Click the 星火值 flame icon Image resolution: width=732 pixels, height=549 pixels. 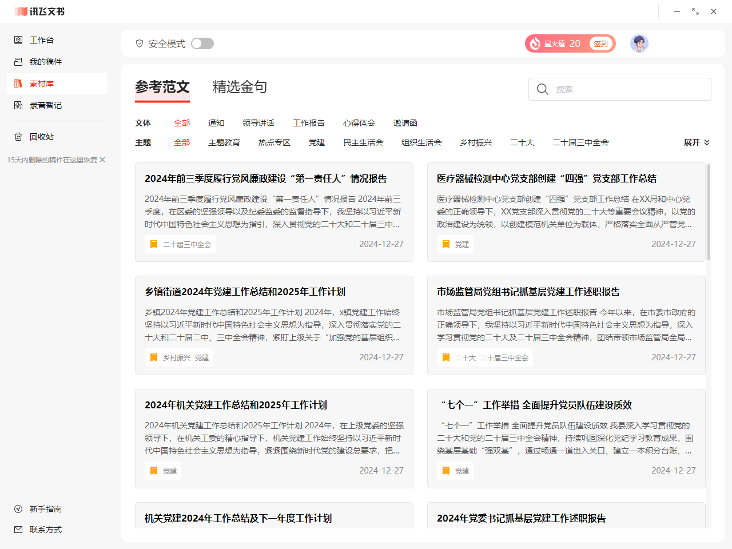click(535, 43)
